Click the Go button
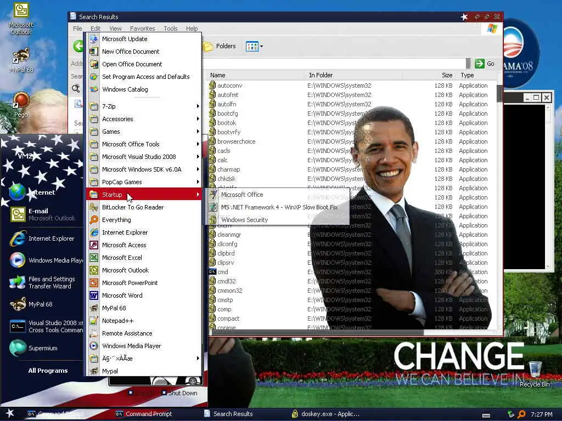This screenshot has height=421, width=562. (485, 64)
